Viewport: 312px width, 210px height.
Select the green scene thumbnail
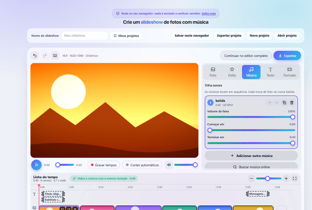[x=179, y=208]
